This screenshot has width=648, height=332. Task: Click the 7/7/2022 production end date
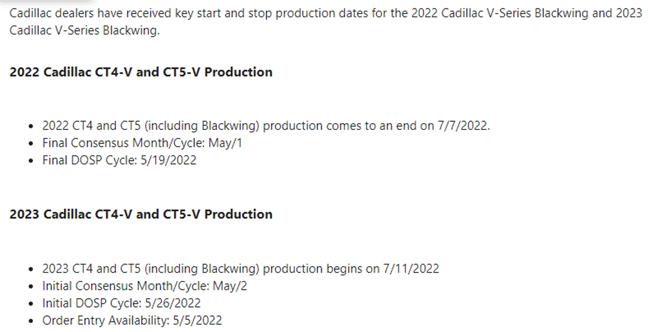pyautogui.click(x=463, y=126)
